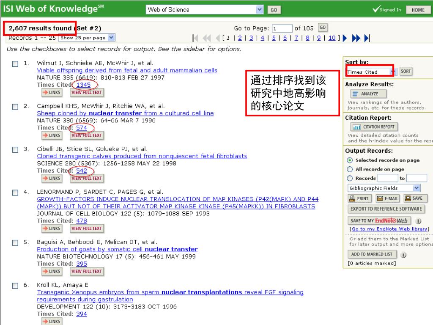Click the HOME button
Viewport: 433px width, 325px height.
pos(418,10)
